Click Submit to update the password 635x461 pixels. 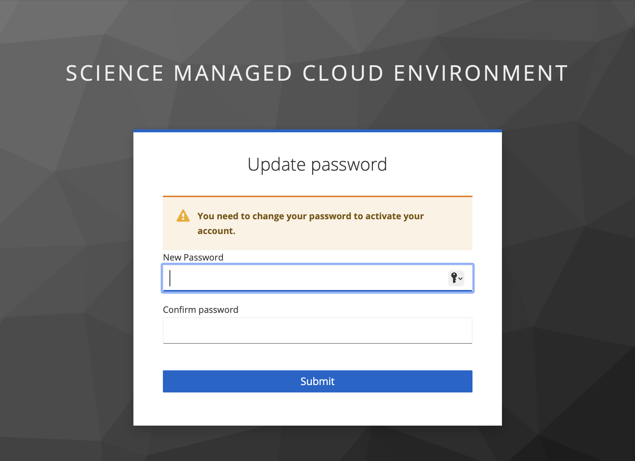pyautogui.click(x=317, y=381)
